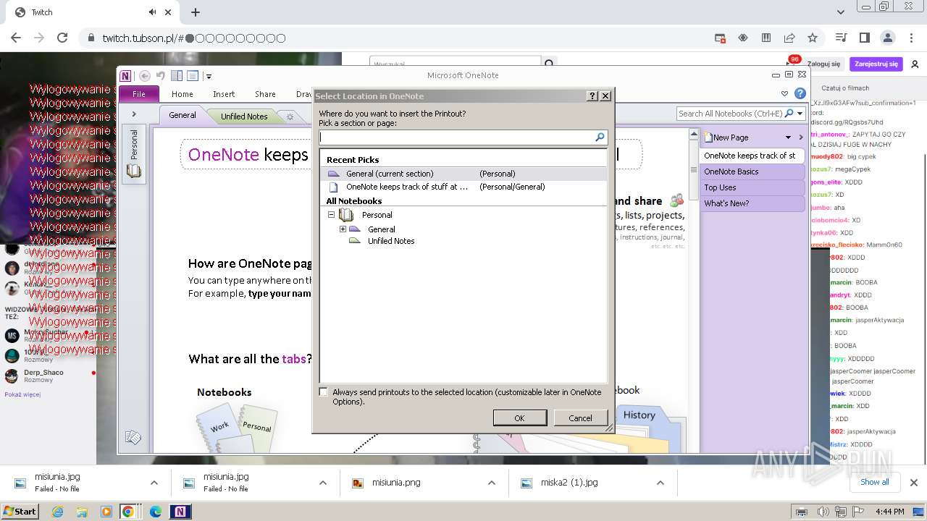Image resolution: width=927 pixels, height=521 pixels.
Task: Mute the Twitch tab audio icon
Action: pyautogui.click(x=152, y=12)
